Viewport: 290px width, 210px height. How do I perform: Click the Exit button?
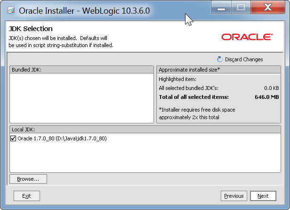click(x=27, y=196)
